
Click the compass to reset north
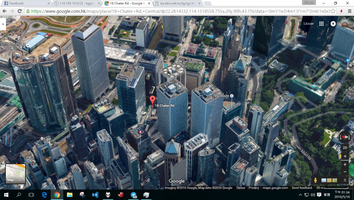tap(345, 137)
